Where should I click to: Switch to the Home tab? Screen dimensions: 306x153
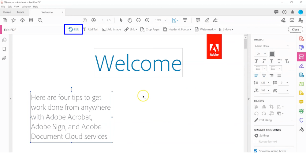[x=7, y=12]
